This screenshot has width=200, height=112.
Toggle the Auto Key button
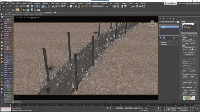point(173,108)
